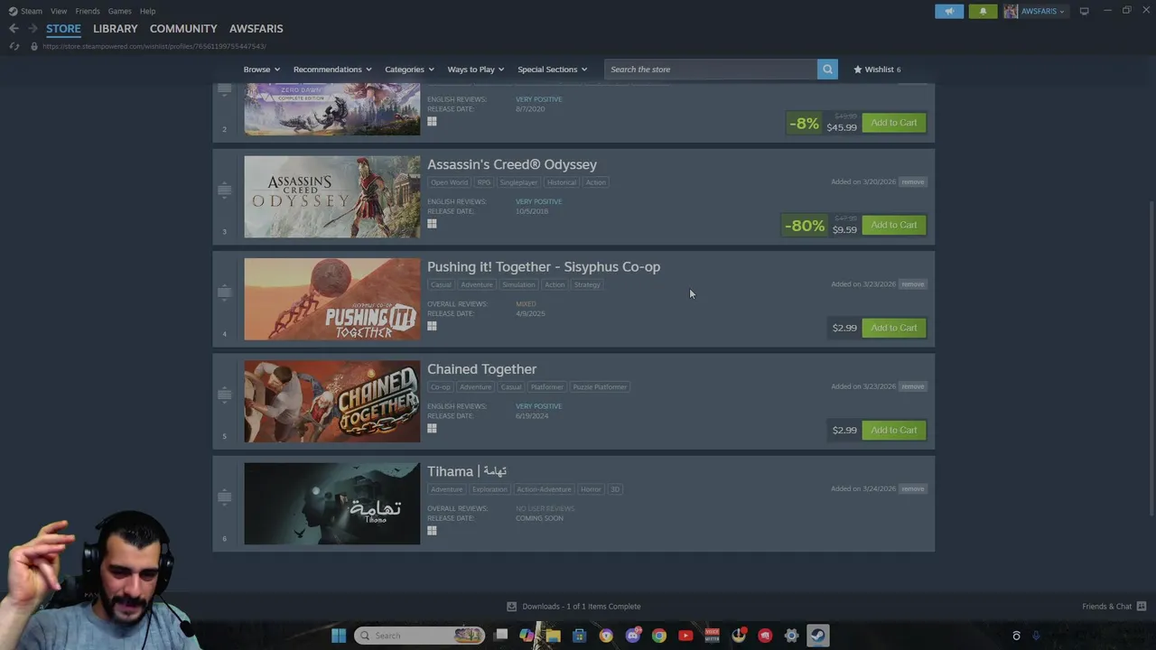The width and height of the screenshot is (1156, 650).
Task: Click the Open World tag on Assassin's Creed
Action: [x=449, y=182]
